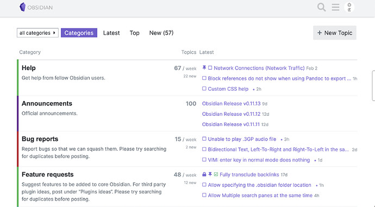Open the Announcements category
375x207 pixels.
(47, 103)
